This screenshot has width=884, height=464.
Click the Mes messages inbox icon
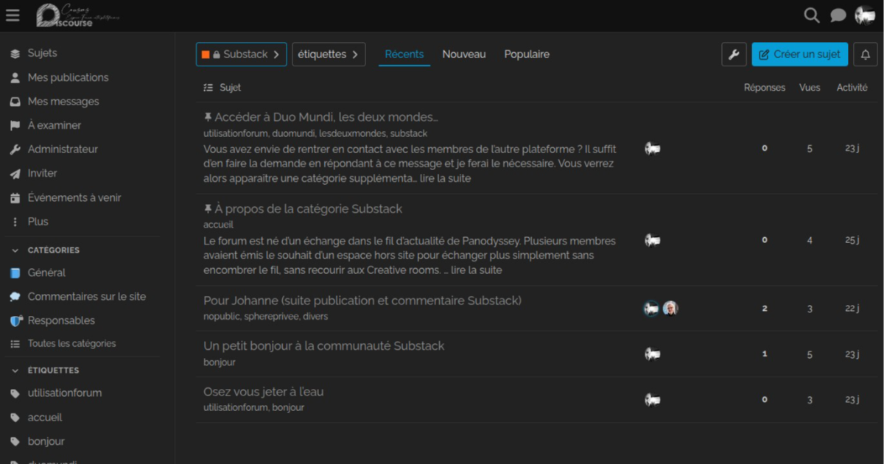point(15,102)
